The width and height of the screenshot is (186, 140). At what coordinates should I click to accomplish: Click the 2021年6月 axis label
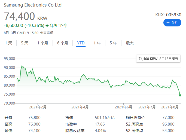123,107
